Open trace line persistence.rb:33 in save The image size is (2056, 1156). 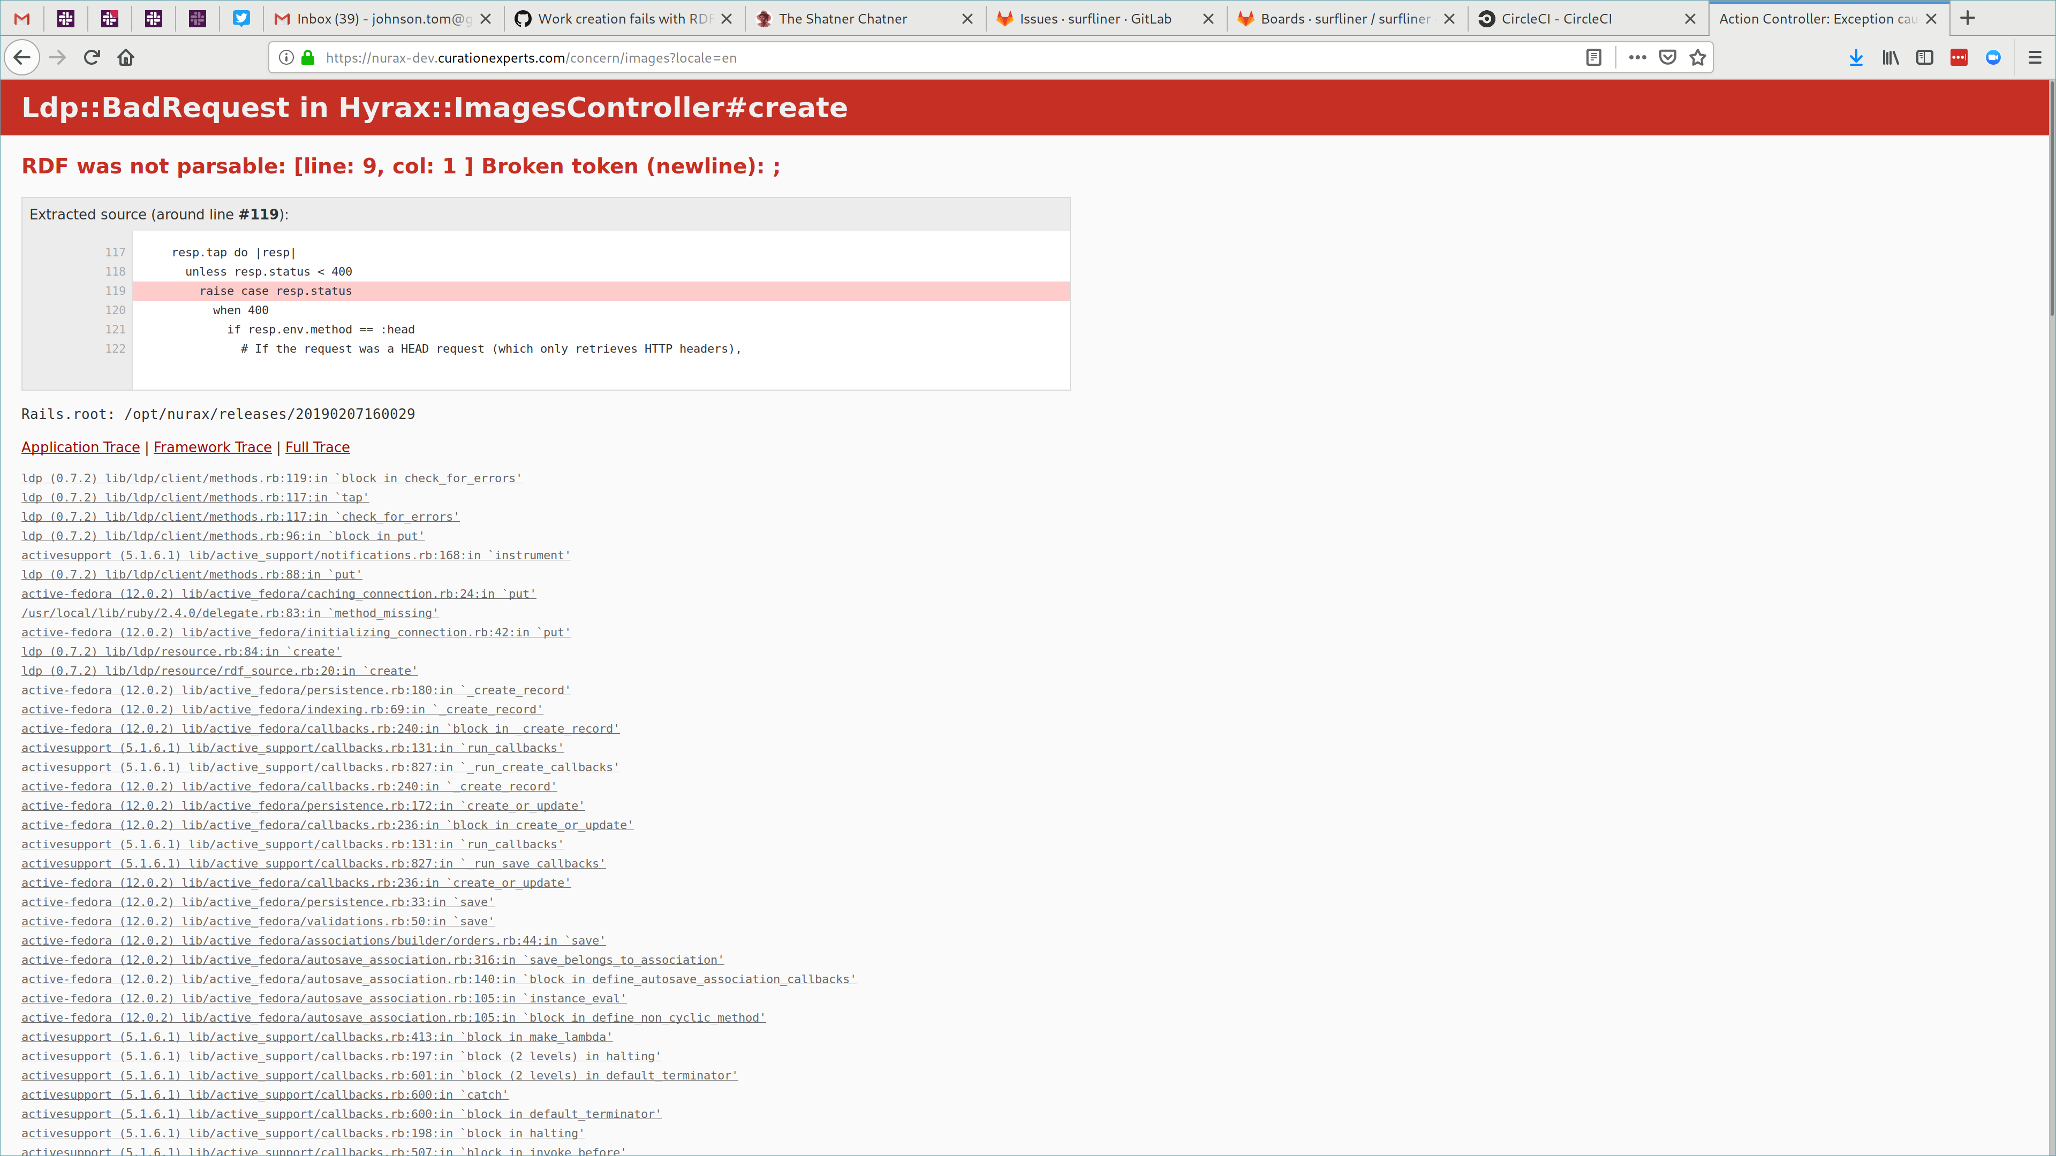(x=258, y=901)
